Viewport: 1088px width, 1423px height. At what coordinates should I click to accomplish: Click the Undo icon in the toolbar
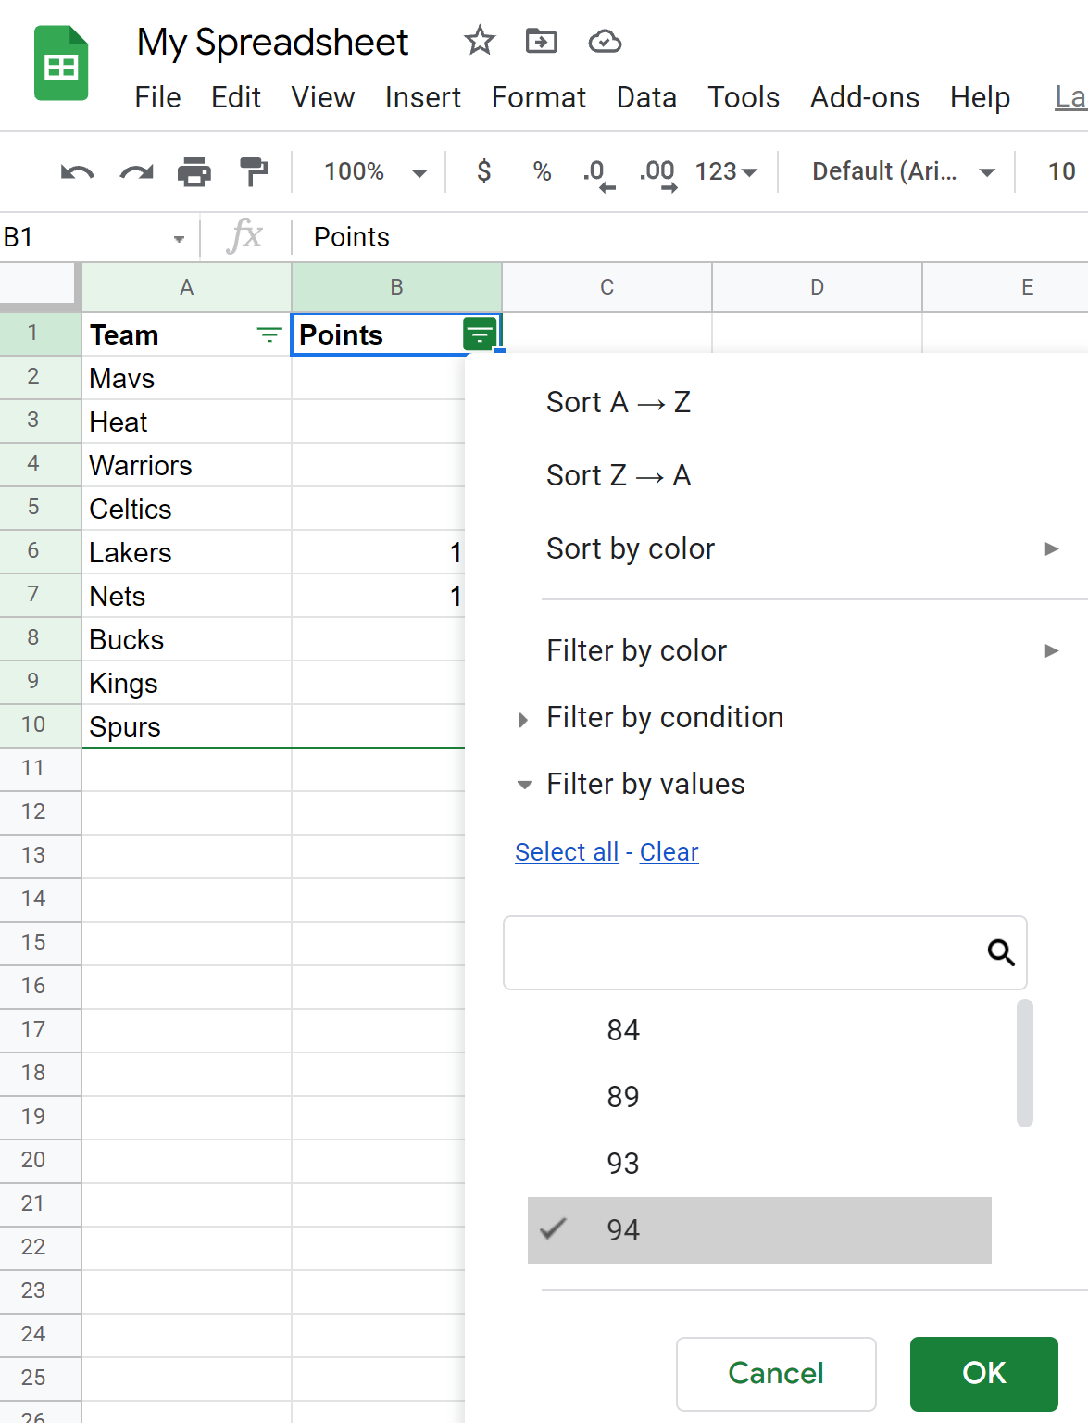point(76,171)
